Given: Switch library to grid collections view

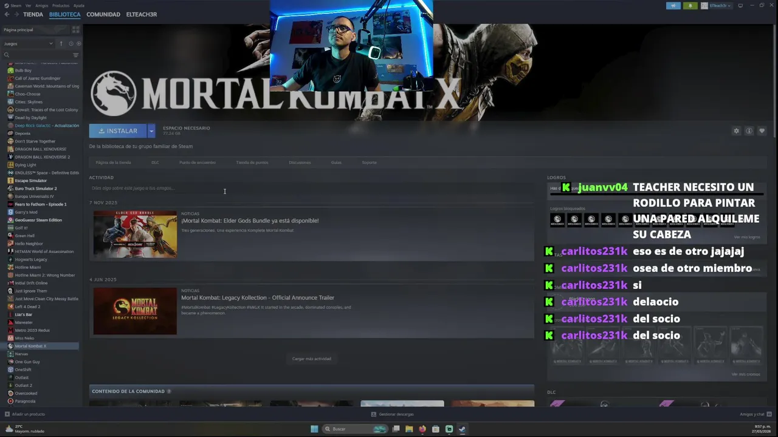Looking at the screenshot, I should click(76, 30).
